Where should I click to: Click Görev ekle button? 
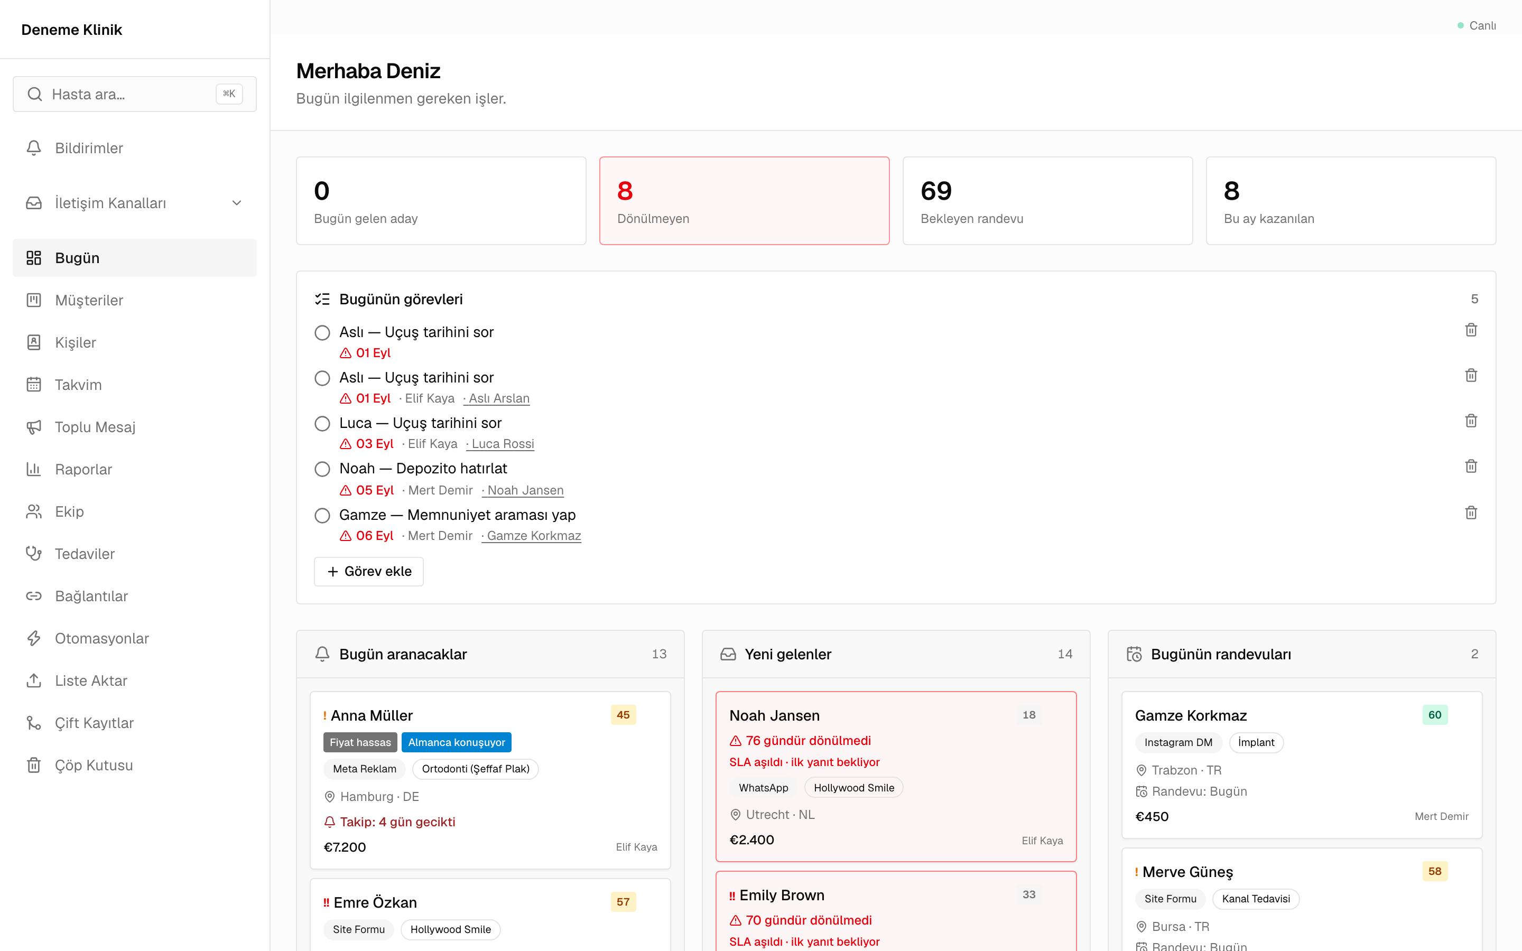point(368,571)
